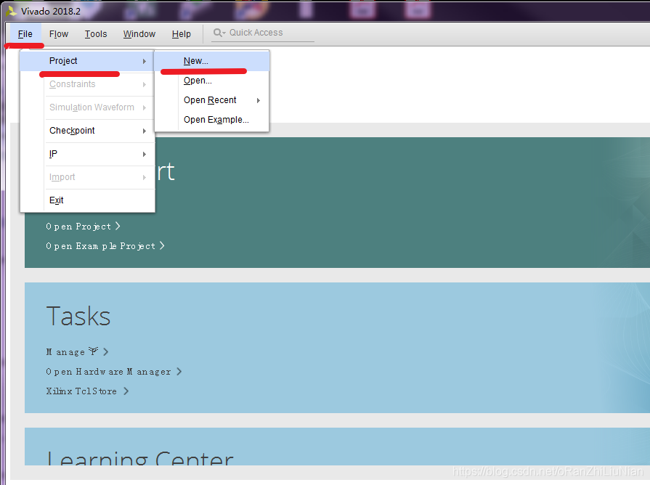Click the Manage IP link under Tasks
This screenshot has height=485, width=650.
(72, 352)
